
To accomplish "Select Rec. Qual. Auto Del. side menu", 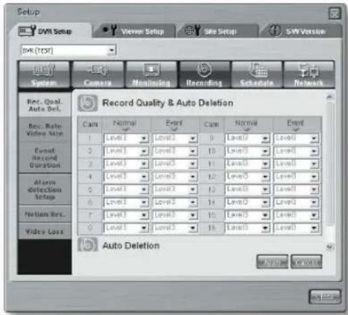I will point(45,105).
